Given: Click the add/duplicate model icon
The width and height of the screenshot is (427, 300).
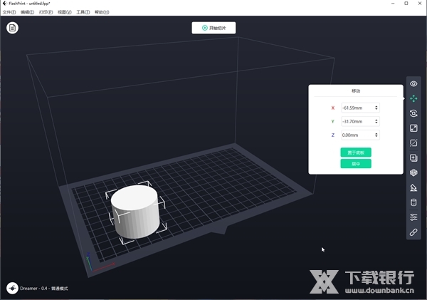Looking at the screenshot, I should pyautogui.click(x=413, y=158).
